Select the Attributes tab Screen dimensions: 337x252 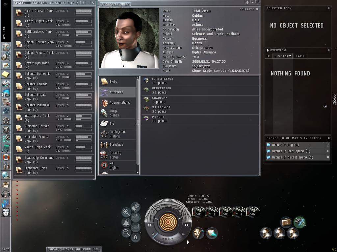(x=117, y=92)
